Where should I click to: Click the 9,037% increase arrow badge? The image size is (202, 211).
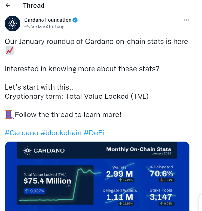35,191
